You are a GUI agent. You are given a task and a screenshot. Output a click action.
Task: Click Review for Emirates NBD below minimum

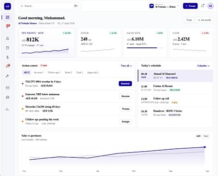click(126, 96)
